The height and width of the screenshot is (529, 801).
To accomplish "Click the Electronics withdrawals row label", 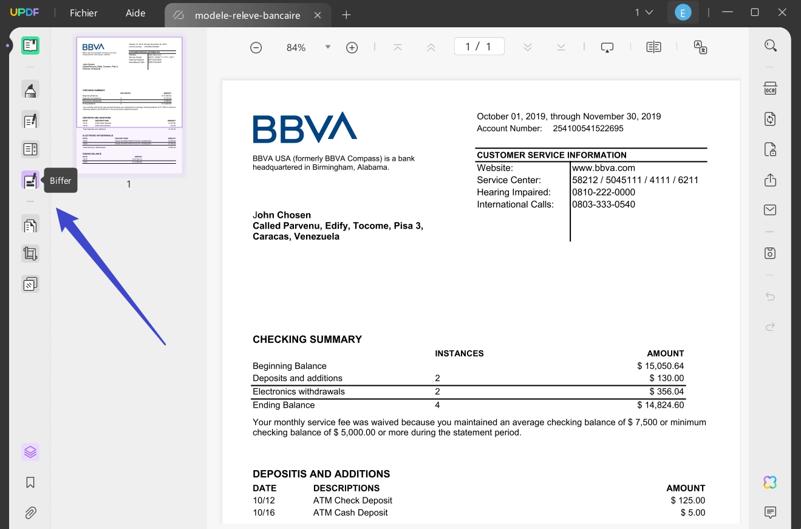I will (x=299, y=391).
